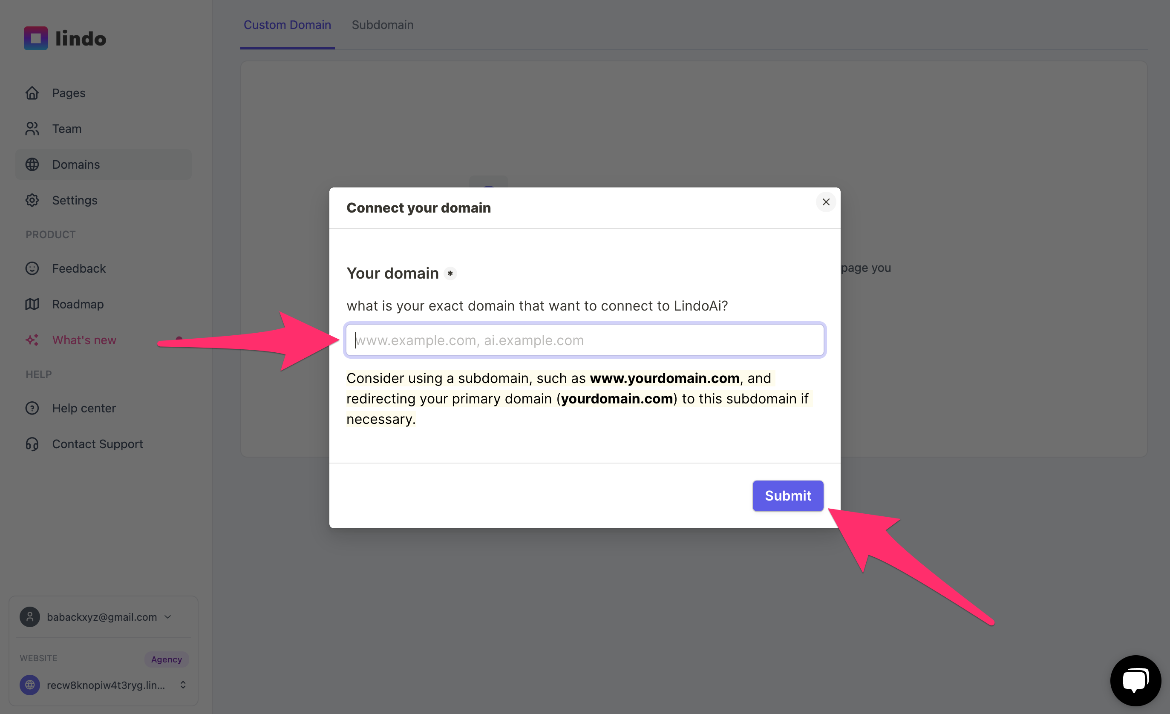Click the recw8knopiw4t3ryg.lin... website name

tap(106, 685)
